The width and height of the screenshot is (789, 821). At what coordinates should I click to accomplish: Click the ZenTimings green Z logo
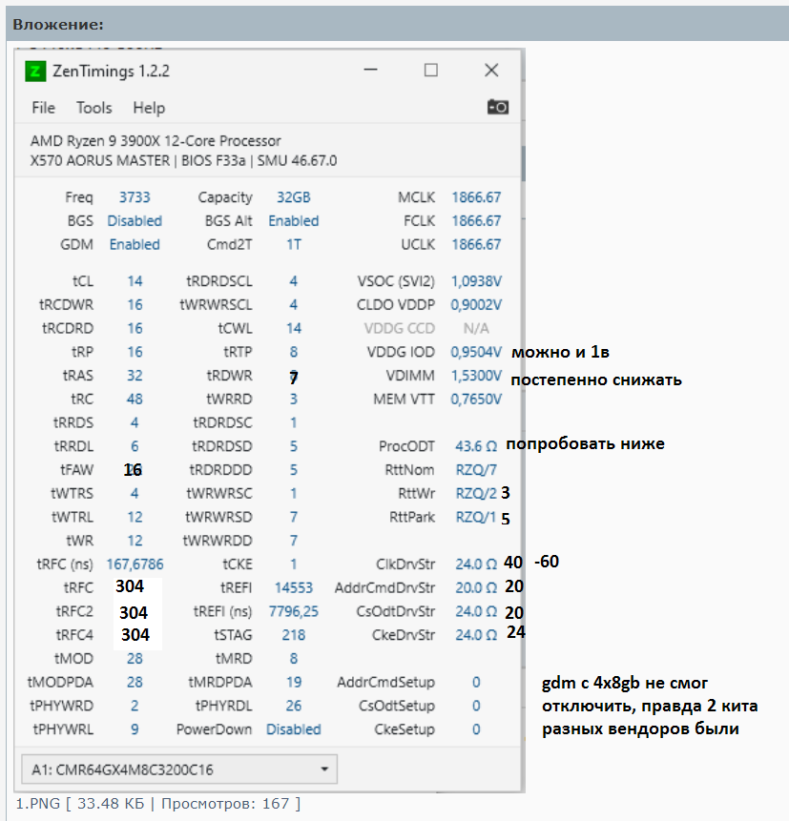(x=35, y=72)
